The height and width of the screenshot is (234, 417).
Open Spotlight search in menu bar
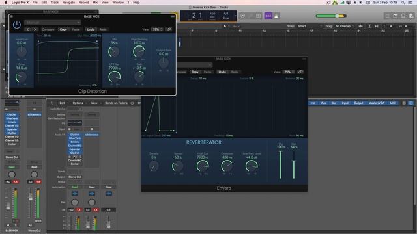pyautogui.click(x=403, y=3)
